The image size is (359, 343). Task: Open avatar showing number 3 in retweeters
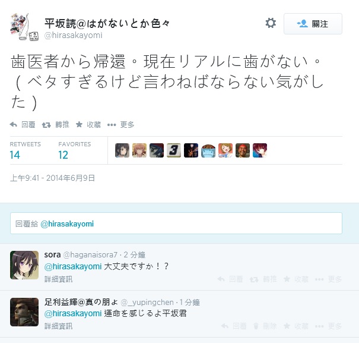click(x=174, y=150)
